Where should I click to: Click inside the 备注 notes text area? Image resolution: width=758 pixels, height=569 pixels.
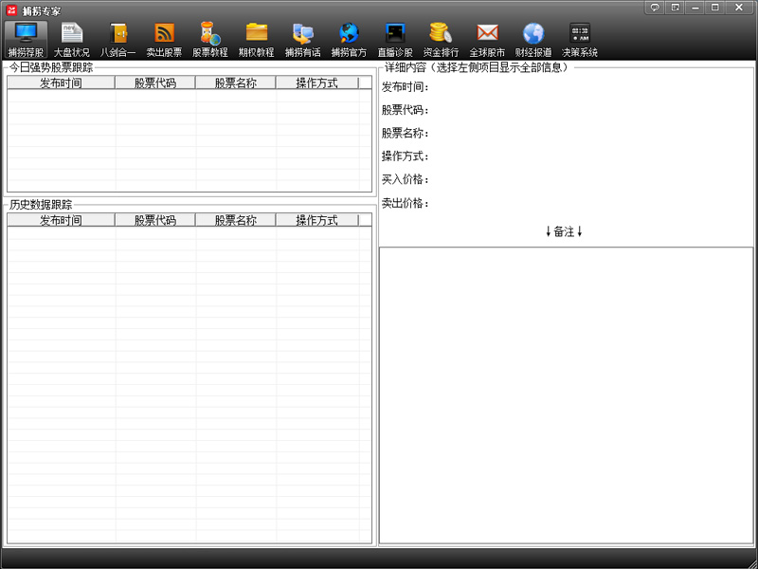[566, 395]
